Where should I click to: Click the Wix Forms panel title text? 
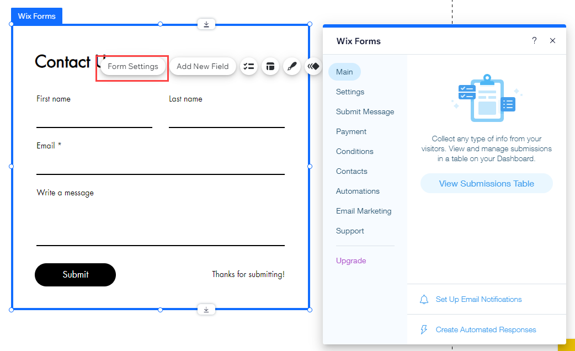(x=359, y=41)
